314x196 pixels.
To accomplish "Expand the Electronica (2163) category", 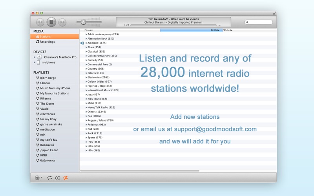I will tap(86, 77).
